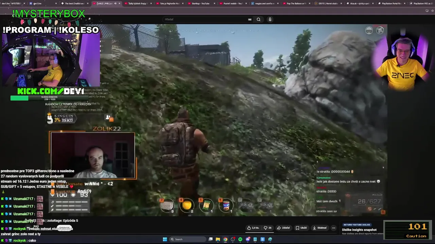Screen dimensions: 435x244
Task: Open the 'Alza.sk' browser tab
Action: tap(360, 3)
